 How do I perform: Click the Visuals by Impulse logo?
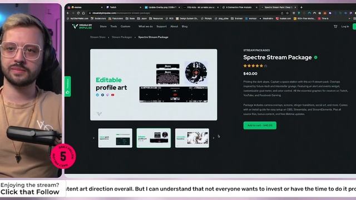pos(82,27)
